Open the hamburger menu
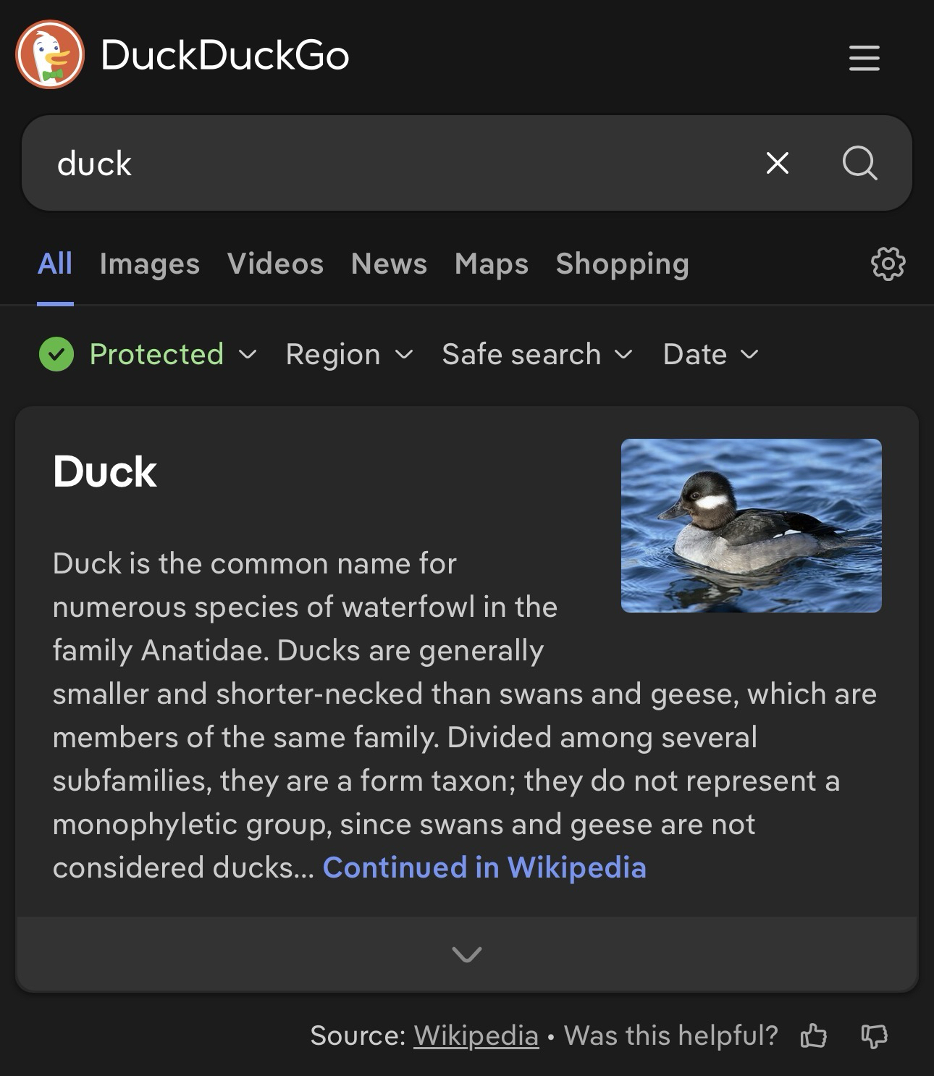Viewport: 934px width, 1076px height. (864, 58)
